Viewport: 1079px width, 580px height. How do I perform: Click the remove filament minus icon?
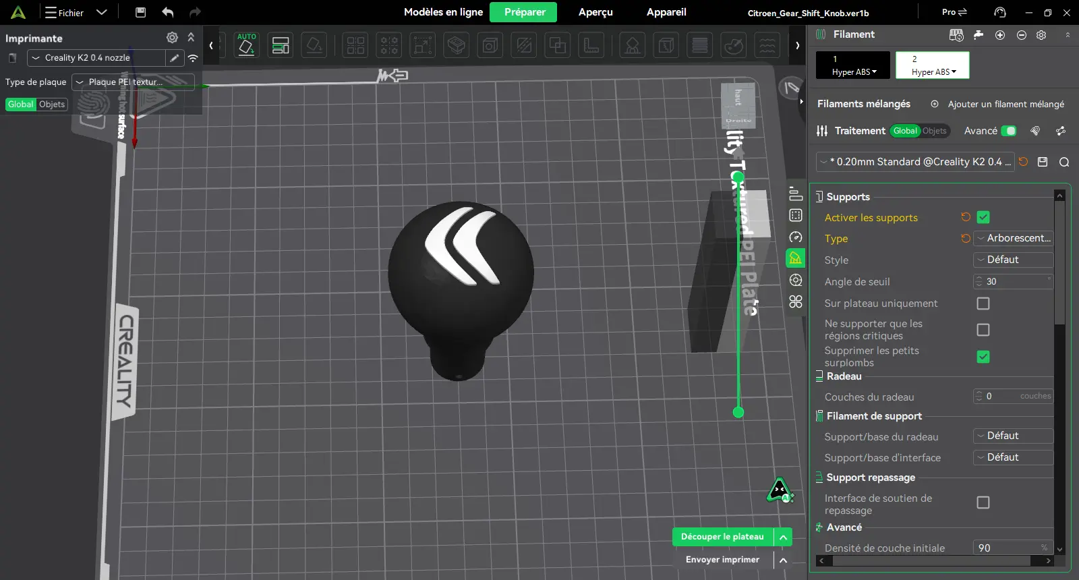coord(1022,34)
